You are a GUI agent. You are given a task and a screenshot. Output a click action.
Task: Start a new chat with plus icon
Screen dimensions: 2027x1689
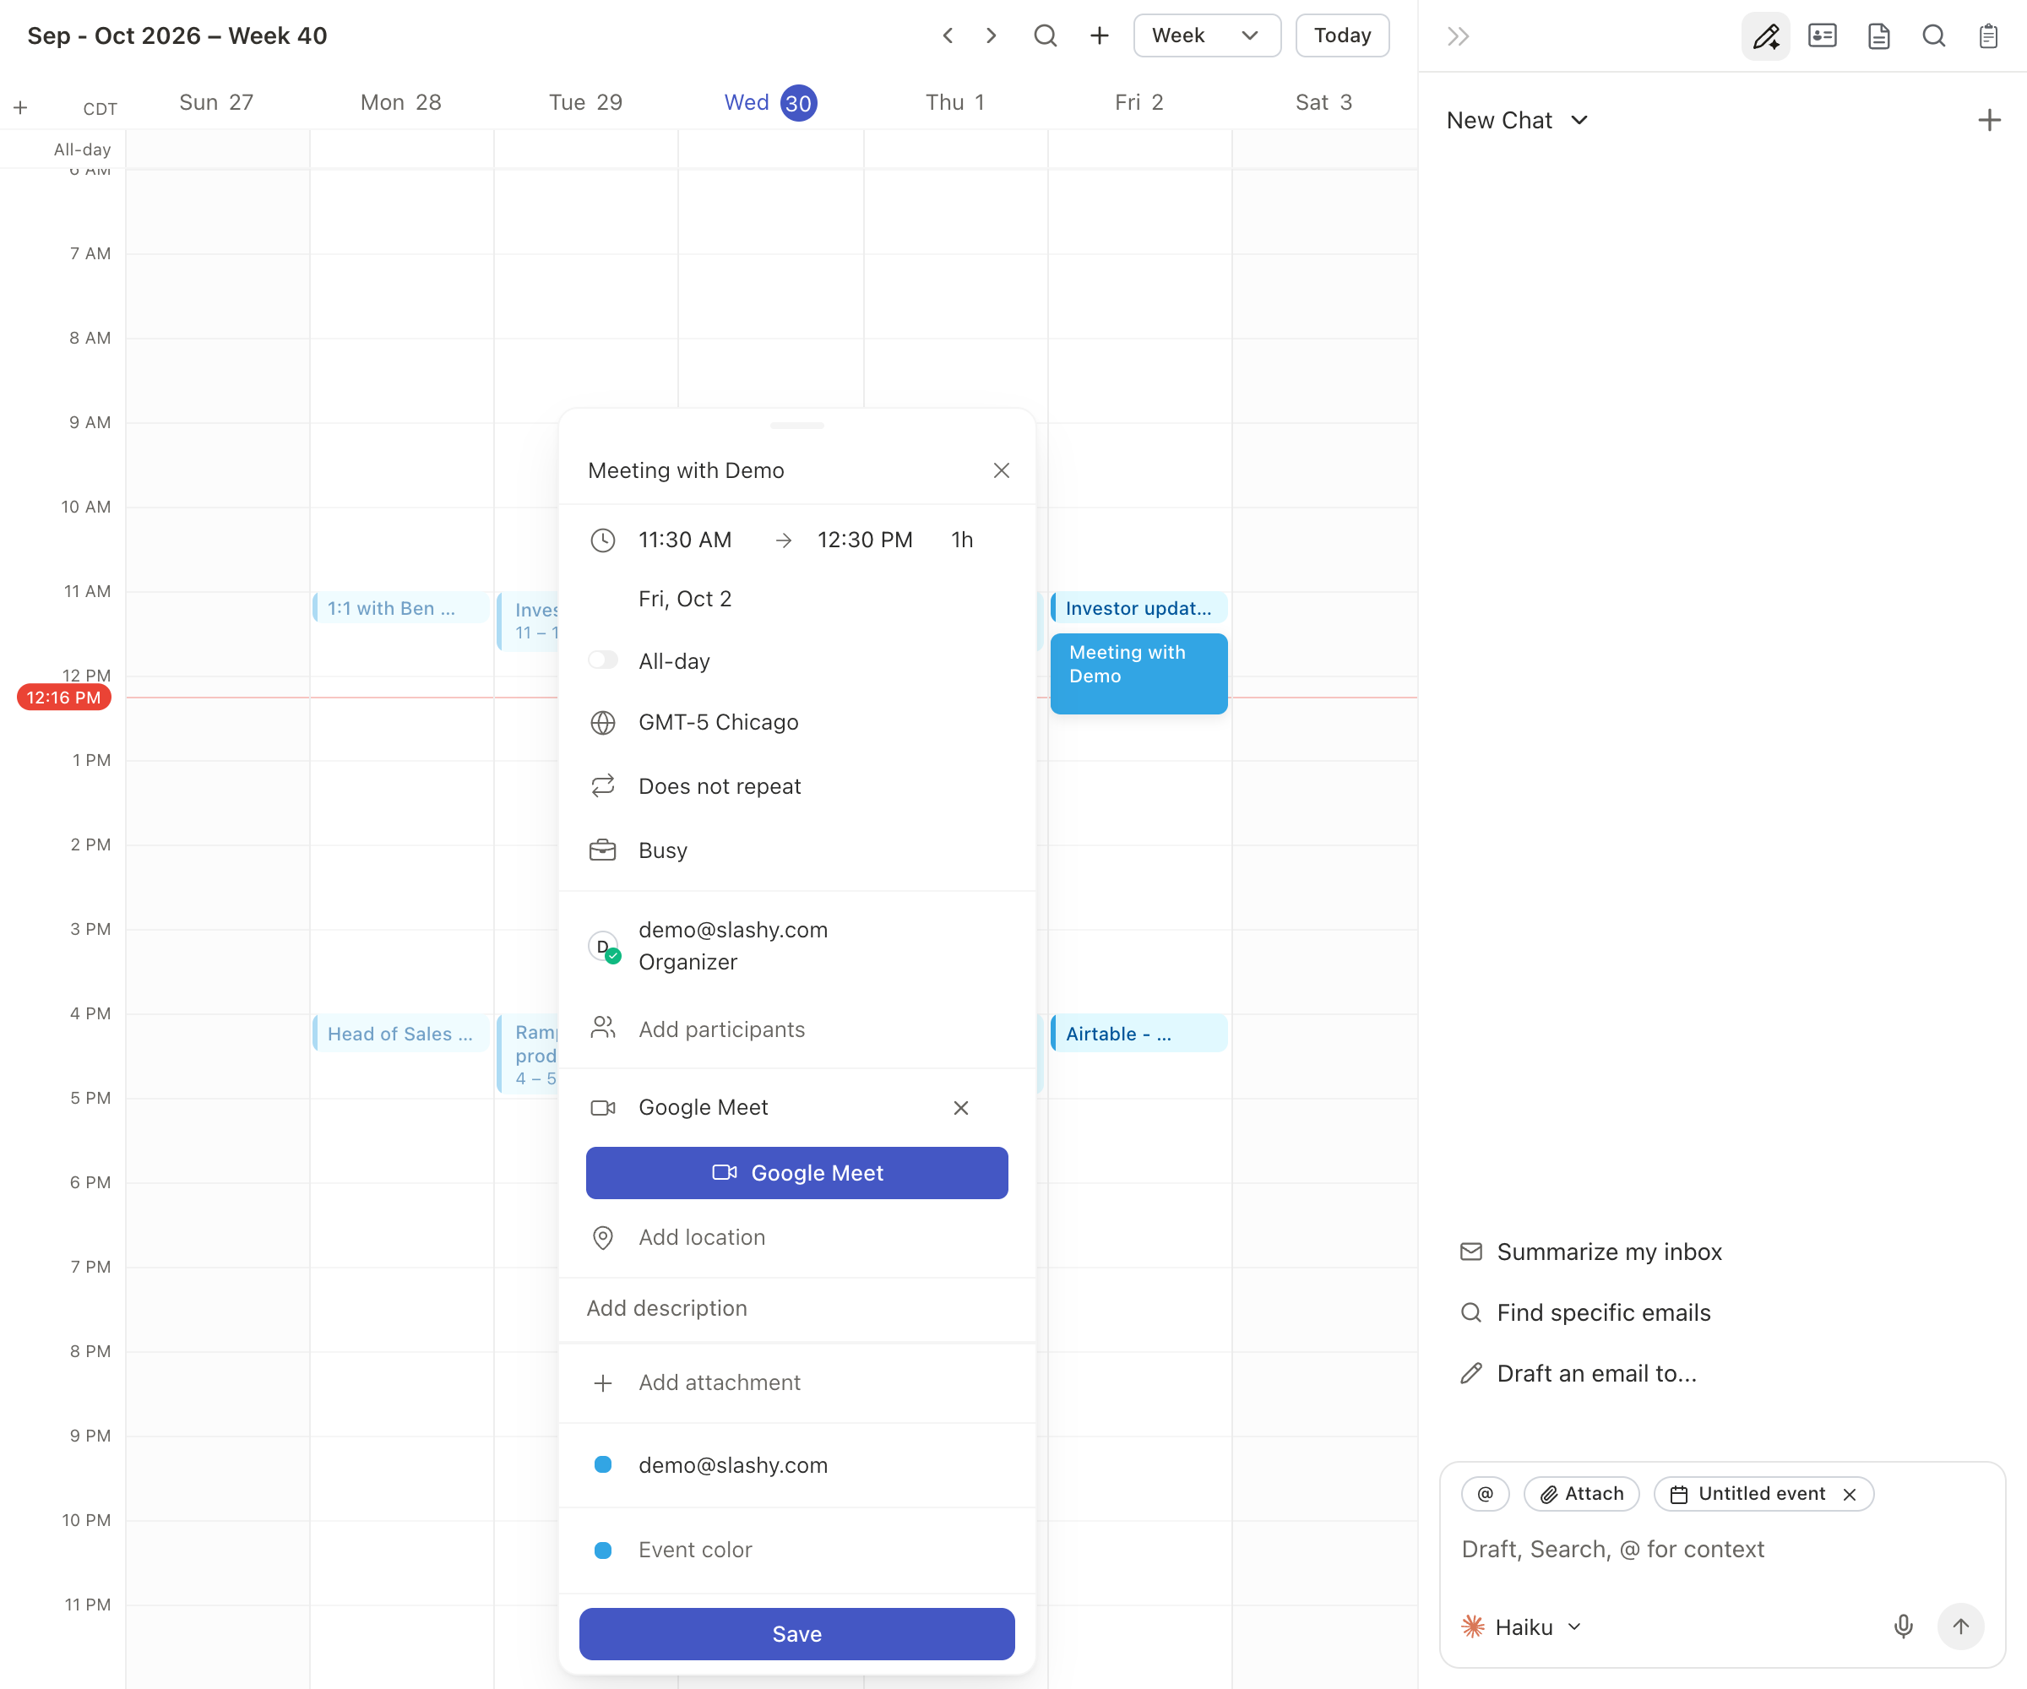1989,121
